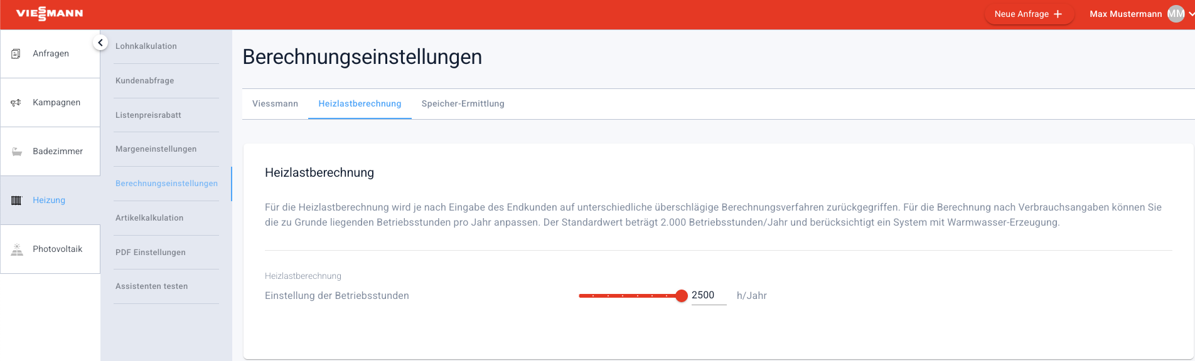Click the Viessmann logo
Viewport: 1195px width, 361px height.
tap(50, 14)
